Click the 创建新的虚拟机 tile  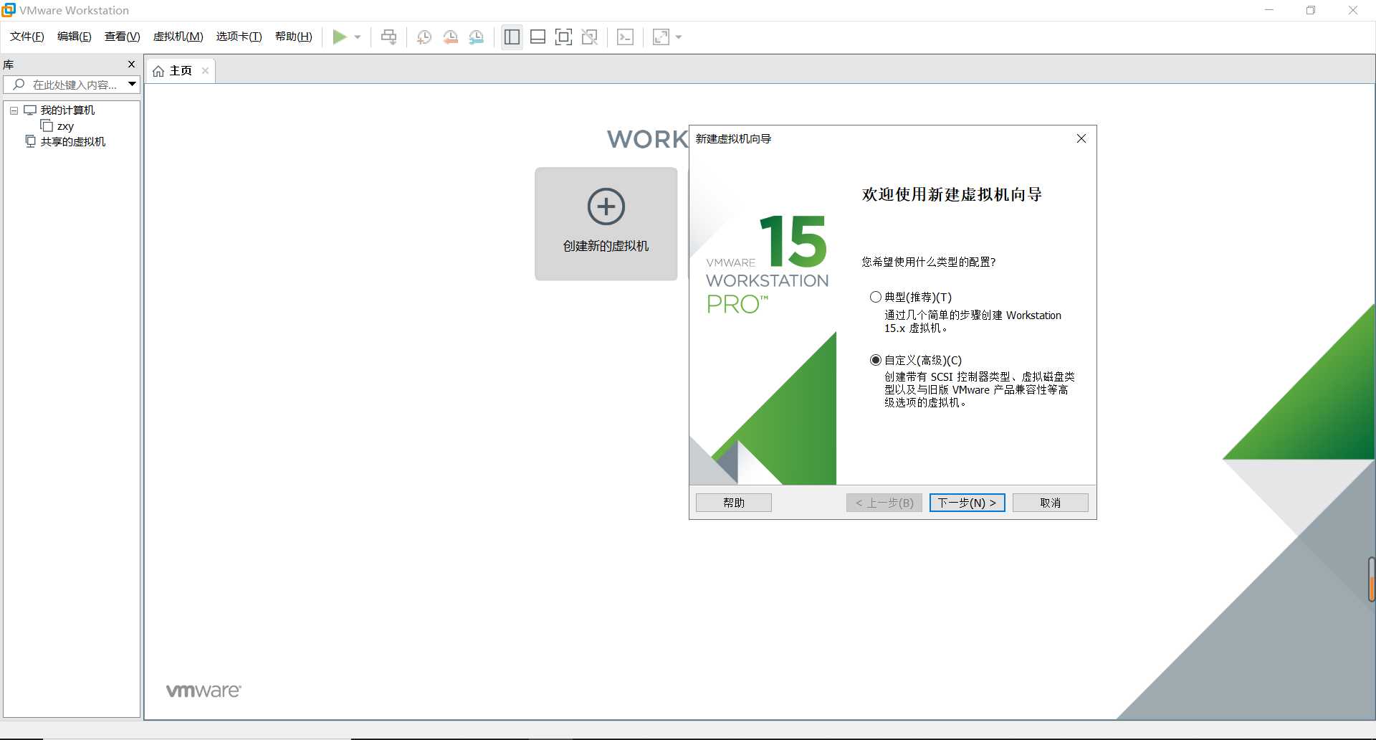(606, 224)
